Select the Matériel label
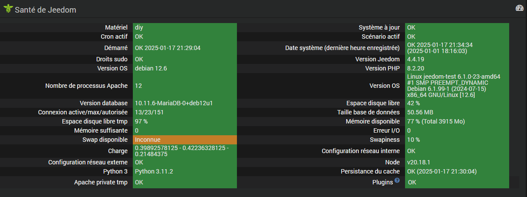The image size is (527, 197). click(116, 27)
